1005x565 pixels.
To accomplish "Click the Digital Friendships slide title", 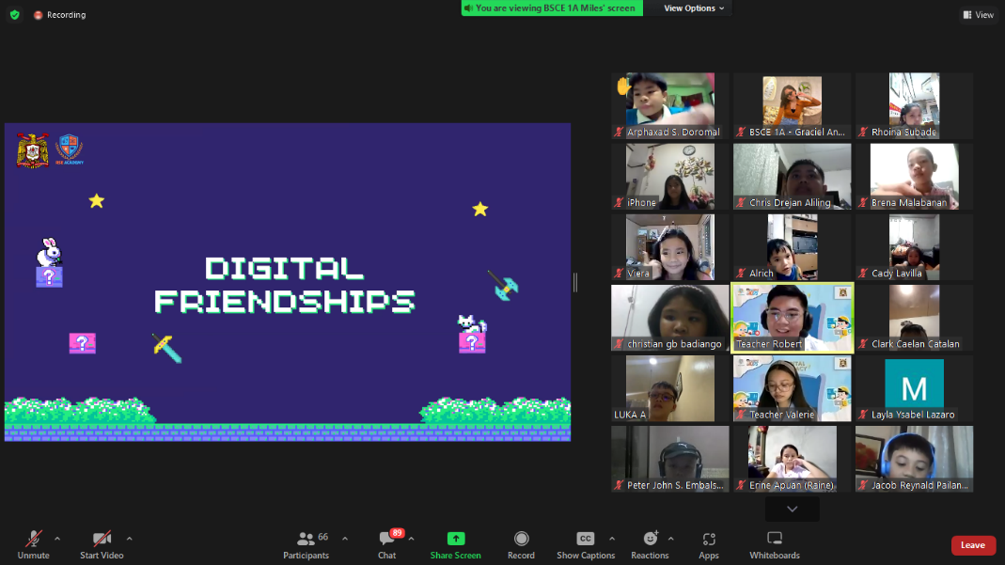I will (x=285, y=285).
